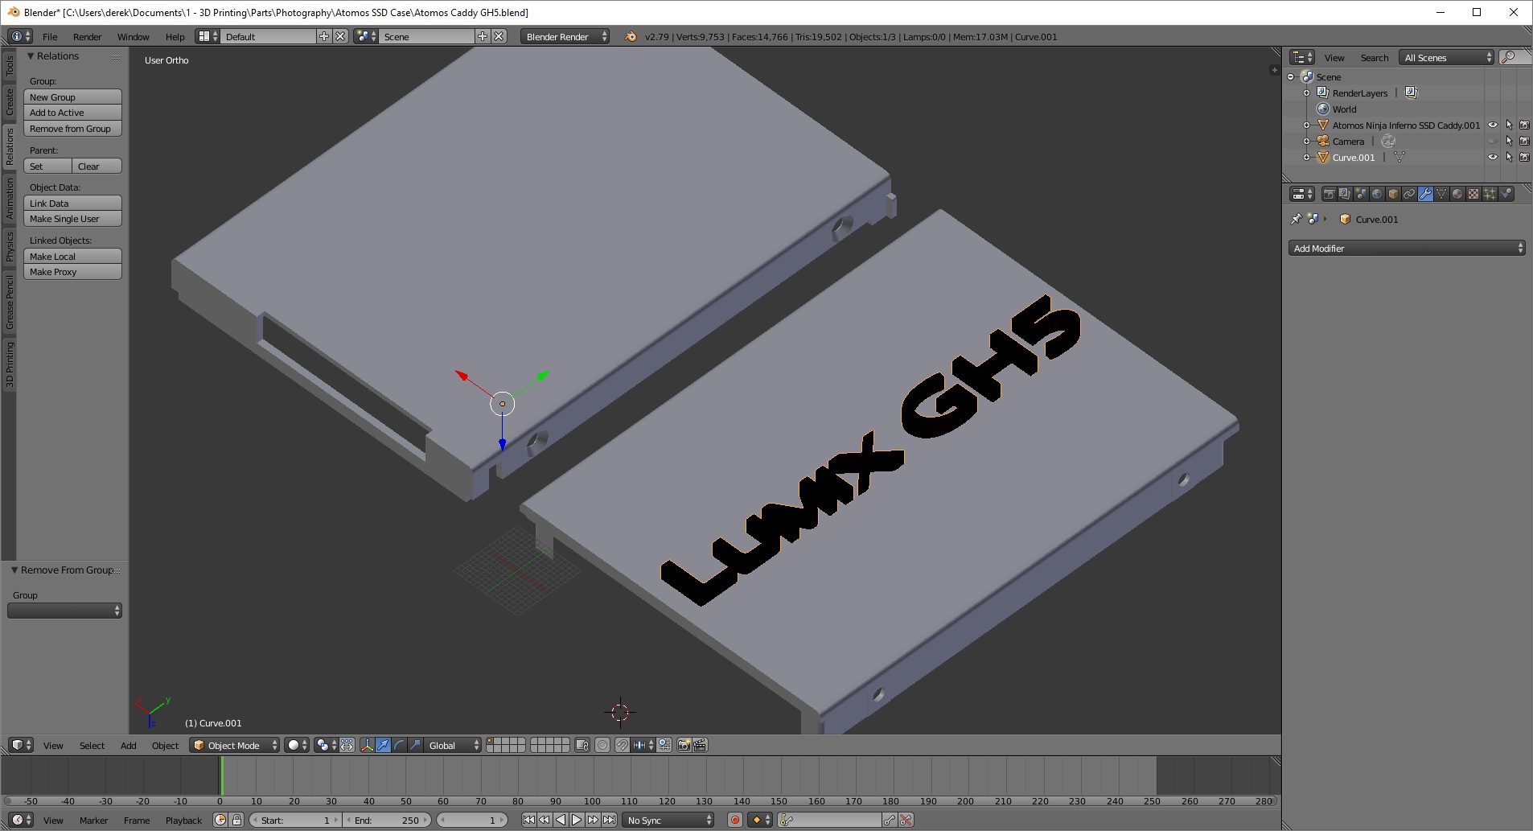1533x831 pixels.
Task: Toggle Camera visibility in the outliner
Action: [1493, 141]
